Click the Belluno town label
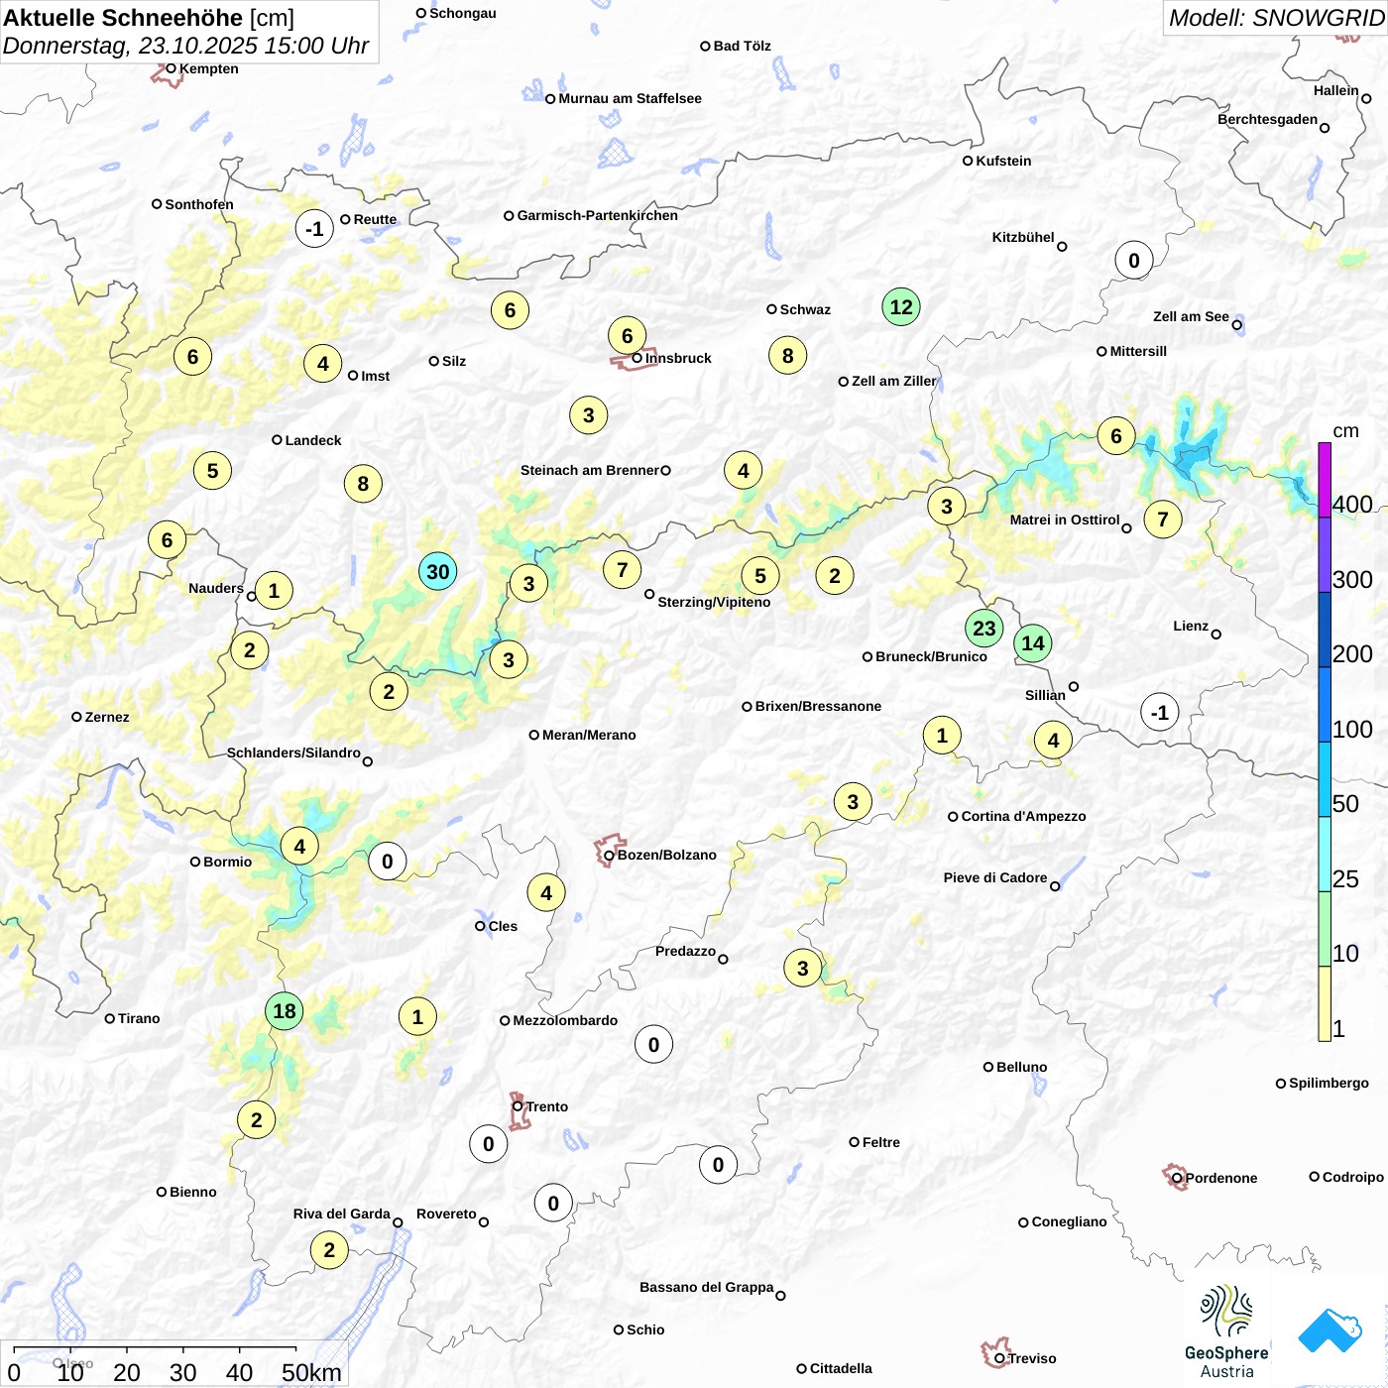The height and width of the screenshot is (1388, 1388). click(x=1021, y=1067)
